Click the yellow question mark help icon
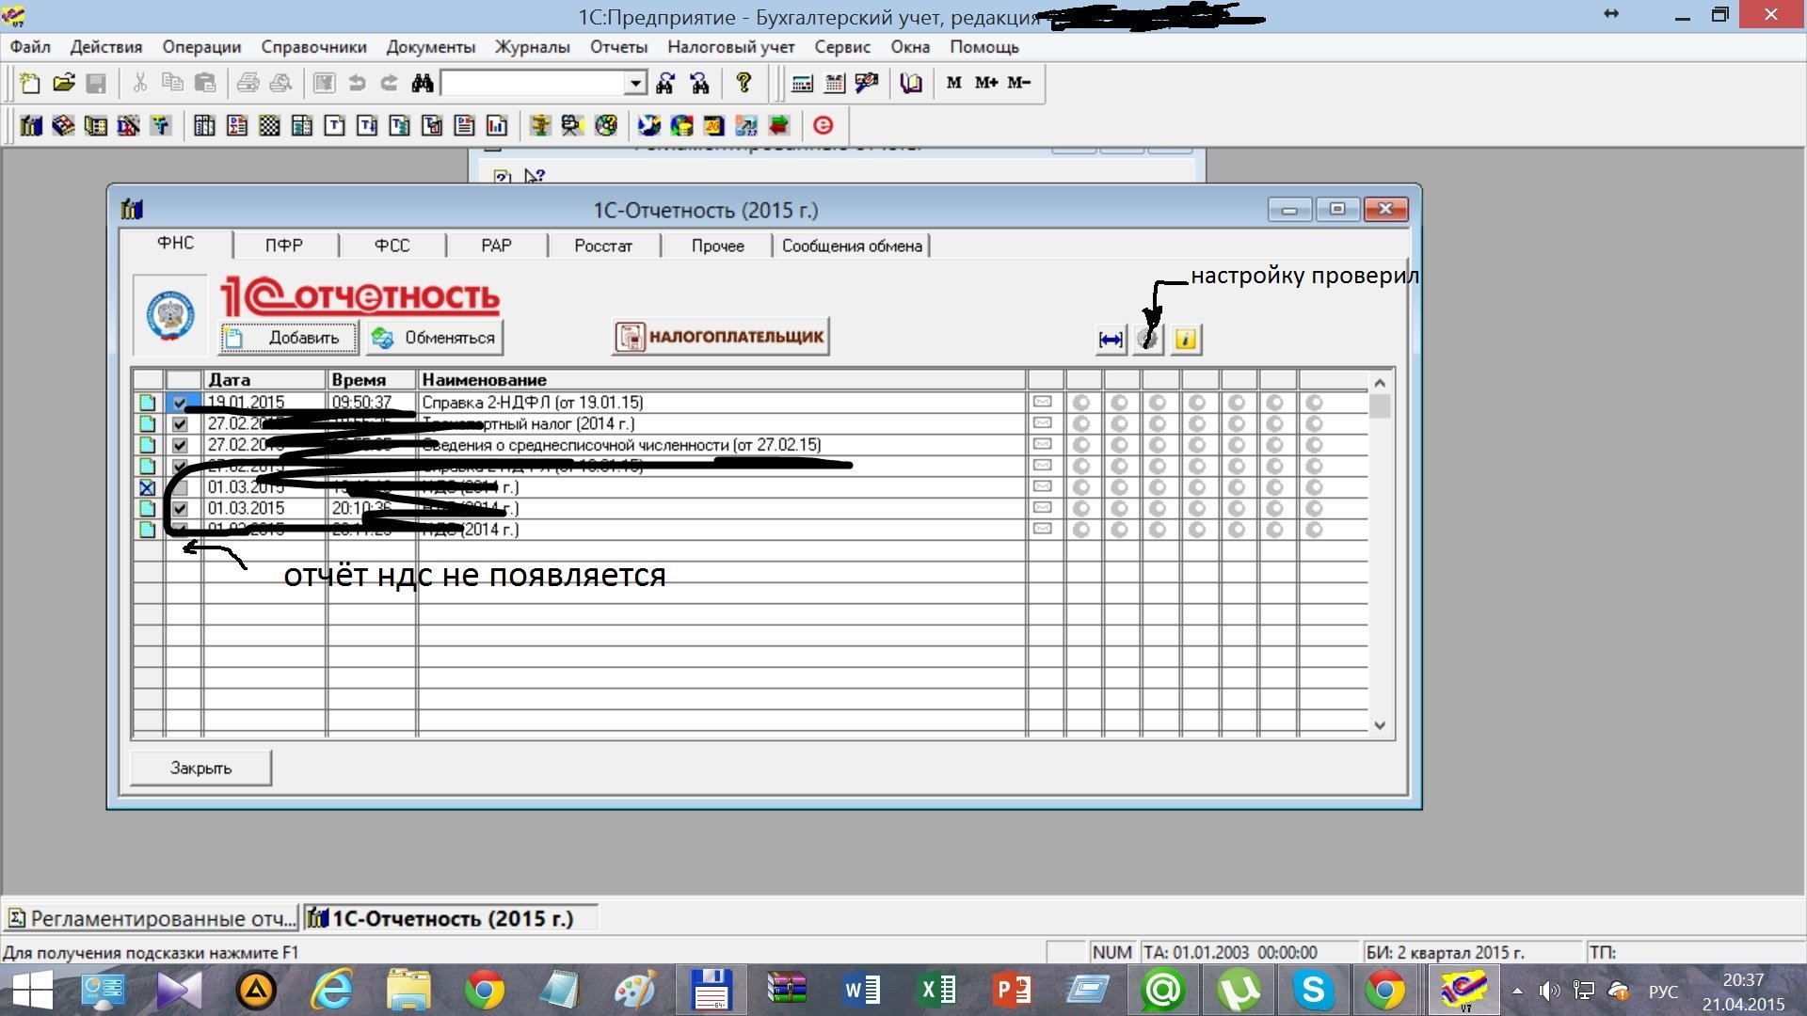1807x1016 pixels. pyautogui.click(x=744, y=83)
